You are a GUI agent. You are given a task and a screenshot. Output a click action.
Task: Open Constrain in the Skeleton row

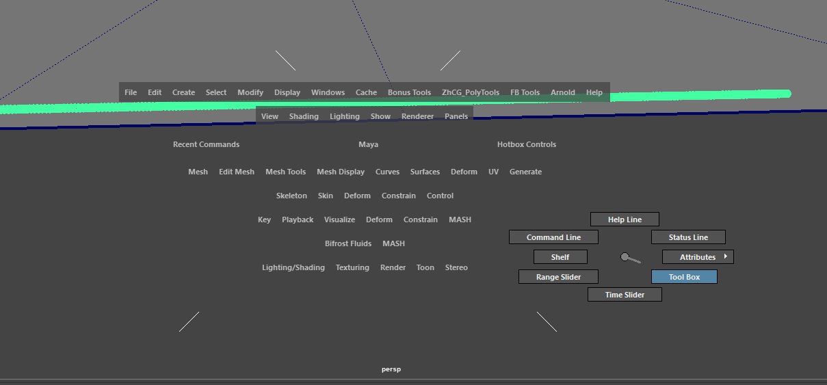[x=399, y=196]
